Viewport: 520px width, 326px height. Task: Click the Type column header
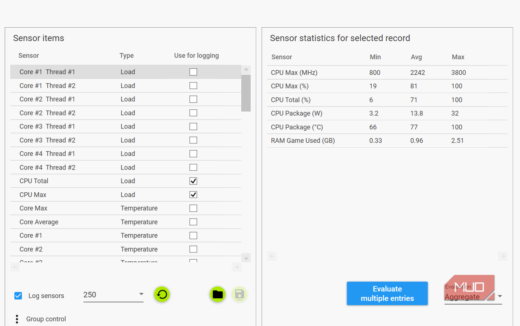[x=126, y=56]
